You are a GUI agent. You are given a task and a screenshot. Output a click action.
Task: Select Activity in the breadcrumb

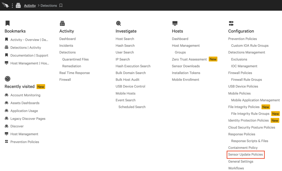tap(30, 5)
